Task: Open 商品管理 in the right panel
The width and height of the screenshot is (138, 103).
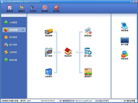Action: point(125,26)
